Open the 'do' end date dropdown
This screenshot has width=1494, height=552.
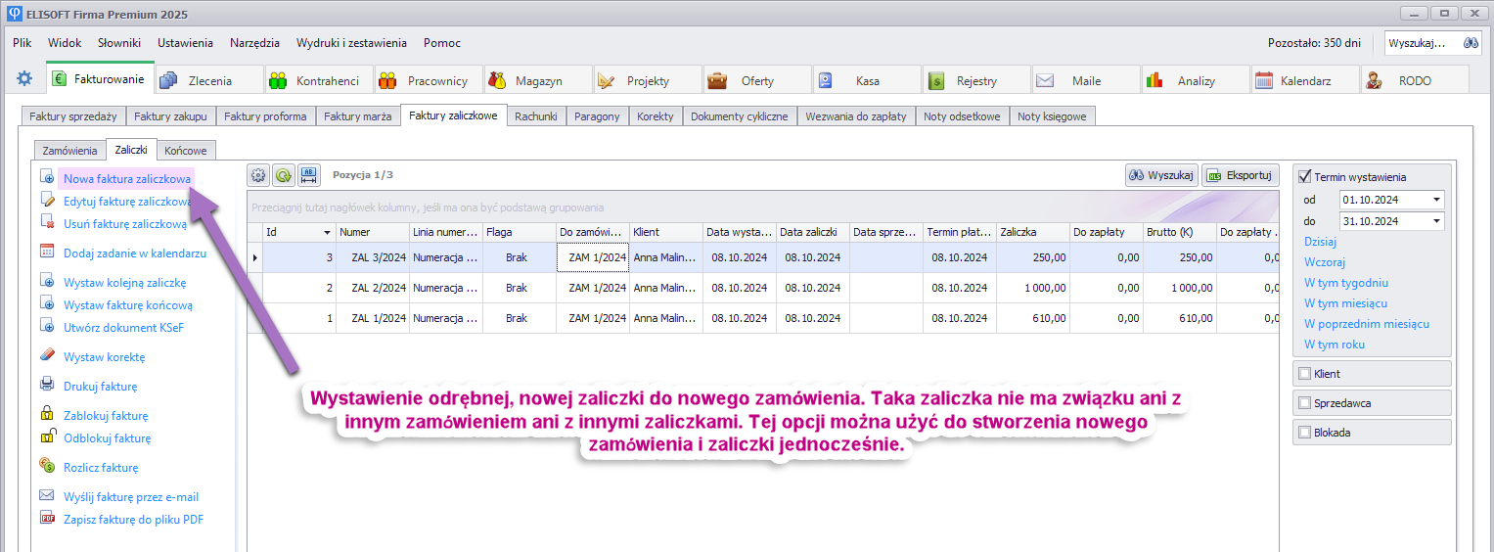[x=1436, y=221]
